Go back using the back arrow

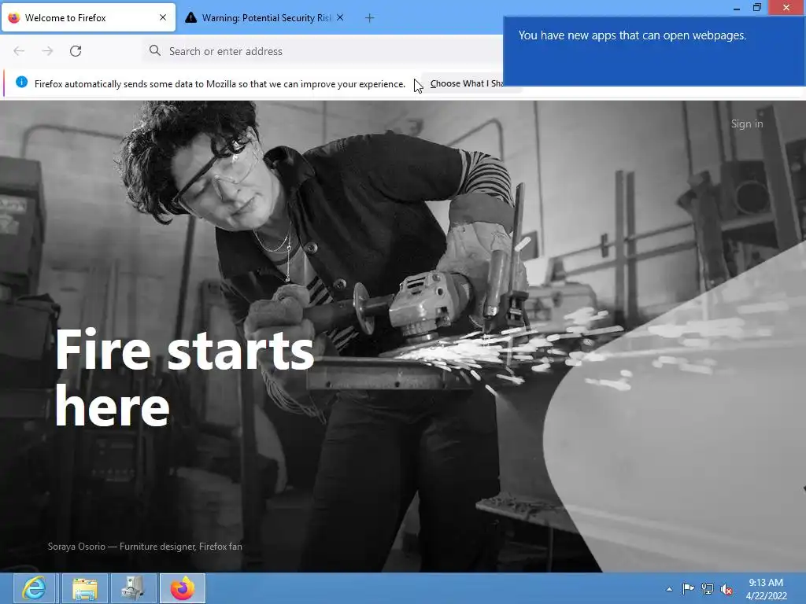[x=19, y=51]
